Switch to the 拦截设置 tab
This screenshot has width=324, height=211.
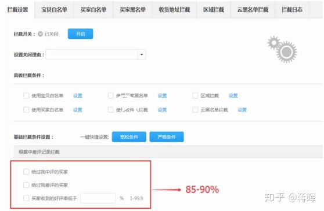pyautogui.click(x=17, y=10)
